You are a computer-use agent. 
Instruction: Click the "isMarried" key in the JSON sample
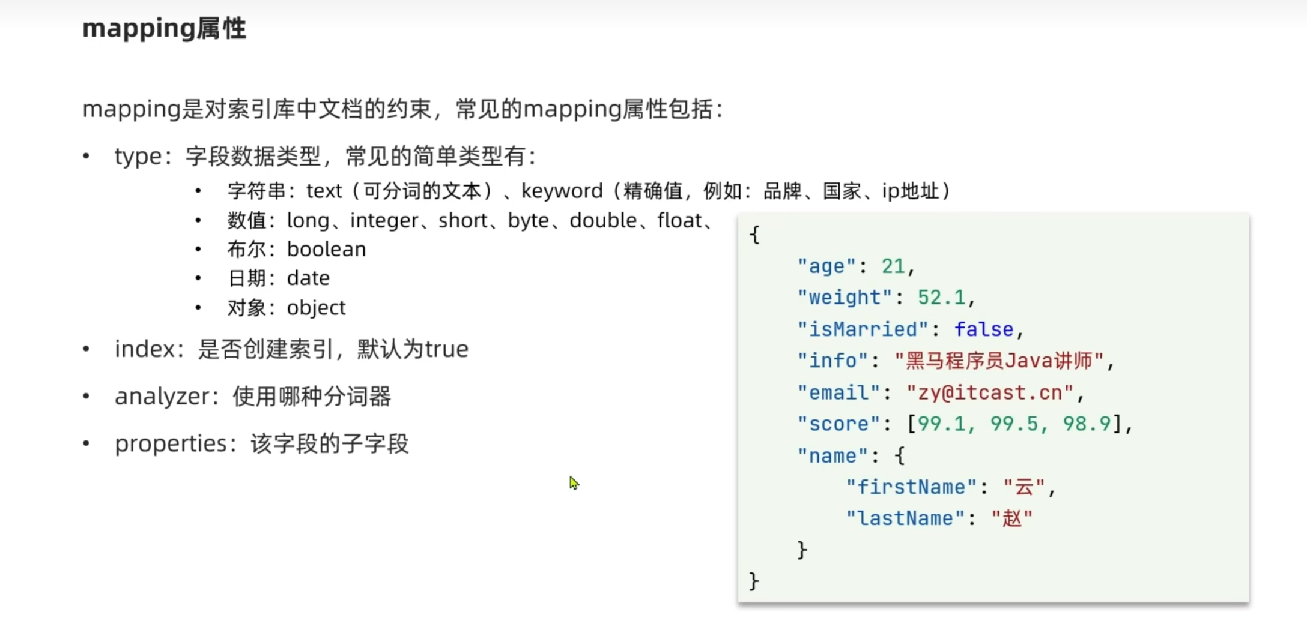[863, 329]
